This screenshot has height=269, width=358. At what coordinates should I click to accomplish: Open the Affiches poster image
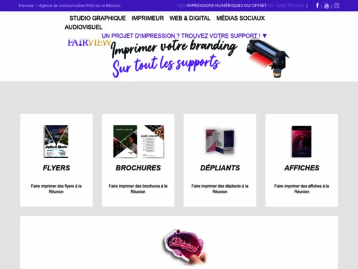pos(302,142)
